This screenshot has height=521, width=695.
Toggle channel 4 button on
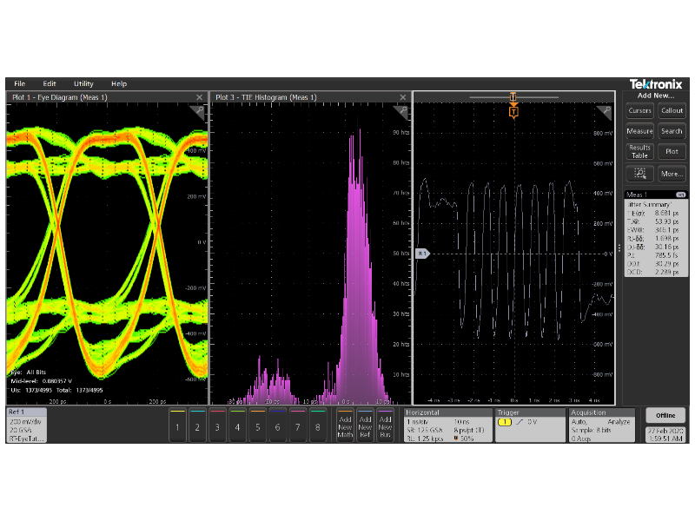click(x=237, y=426)
